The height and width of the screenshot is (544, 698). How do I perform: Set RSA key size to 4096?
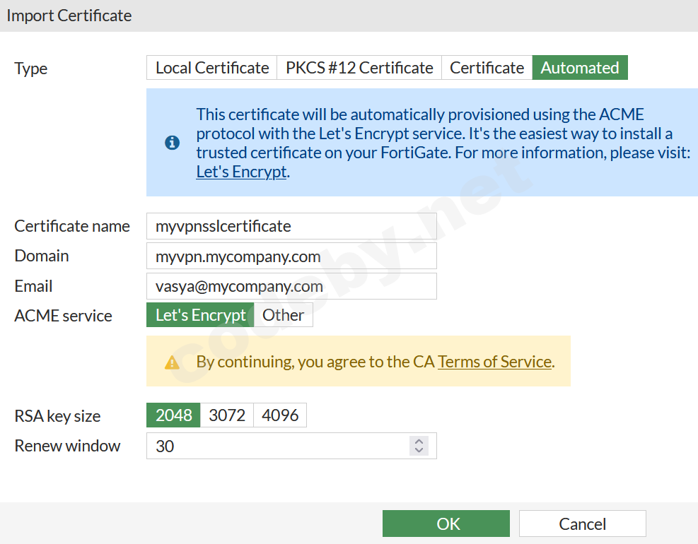pos(279,415)
